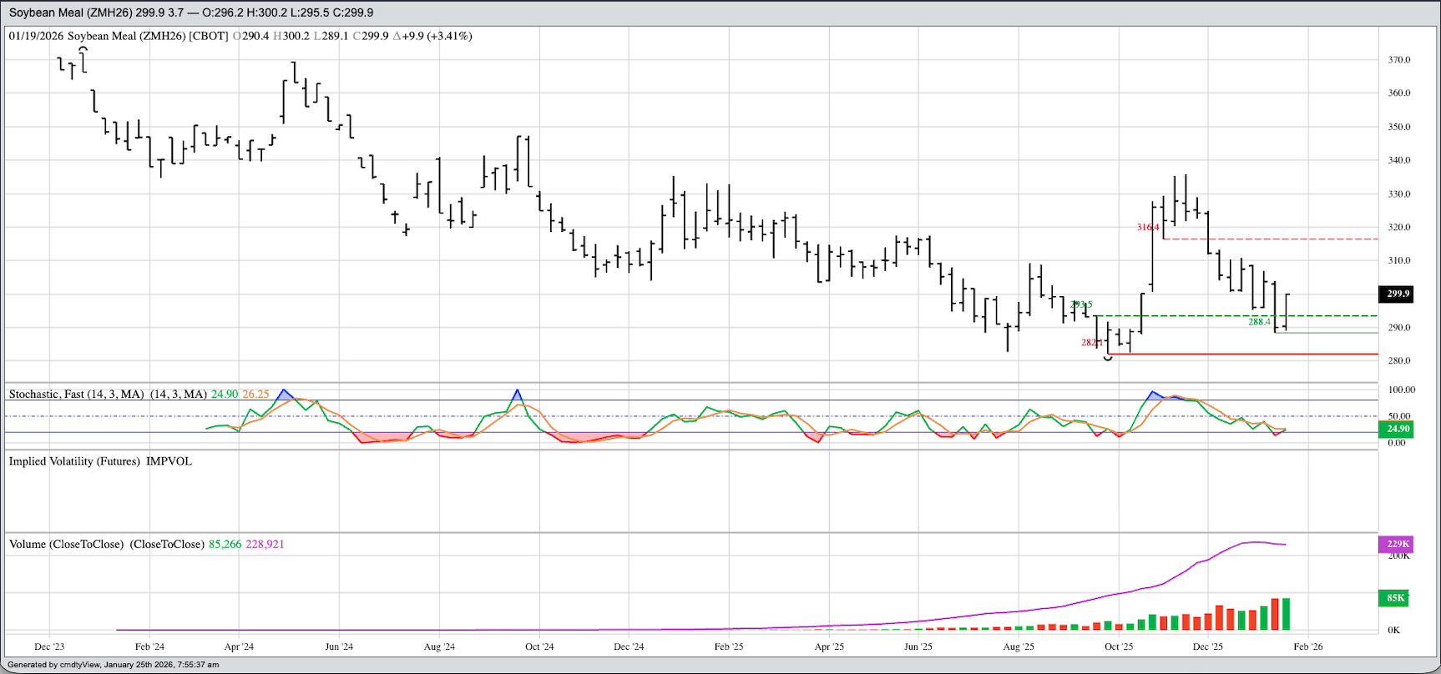
Task: Click the red 316.4 resistance label
Action: point(1147,227)
